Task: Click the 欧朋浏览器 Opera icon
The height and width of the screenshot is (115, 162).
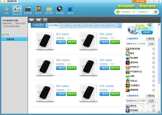Action: point(127,49)
